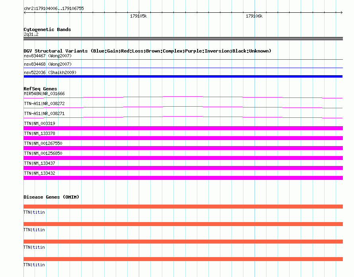The height and width of the screenshot is (277, 354).
Task: Open the third TTN|titin OMIM link
Action: tap(34, 247)
